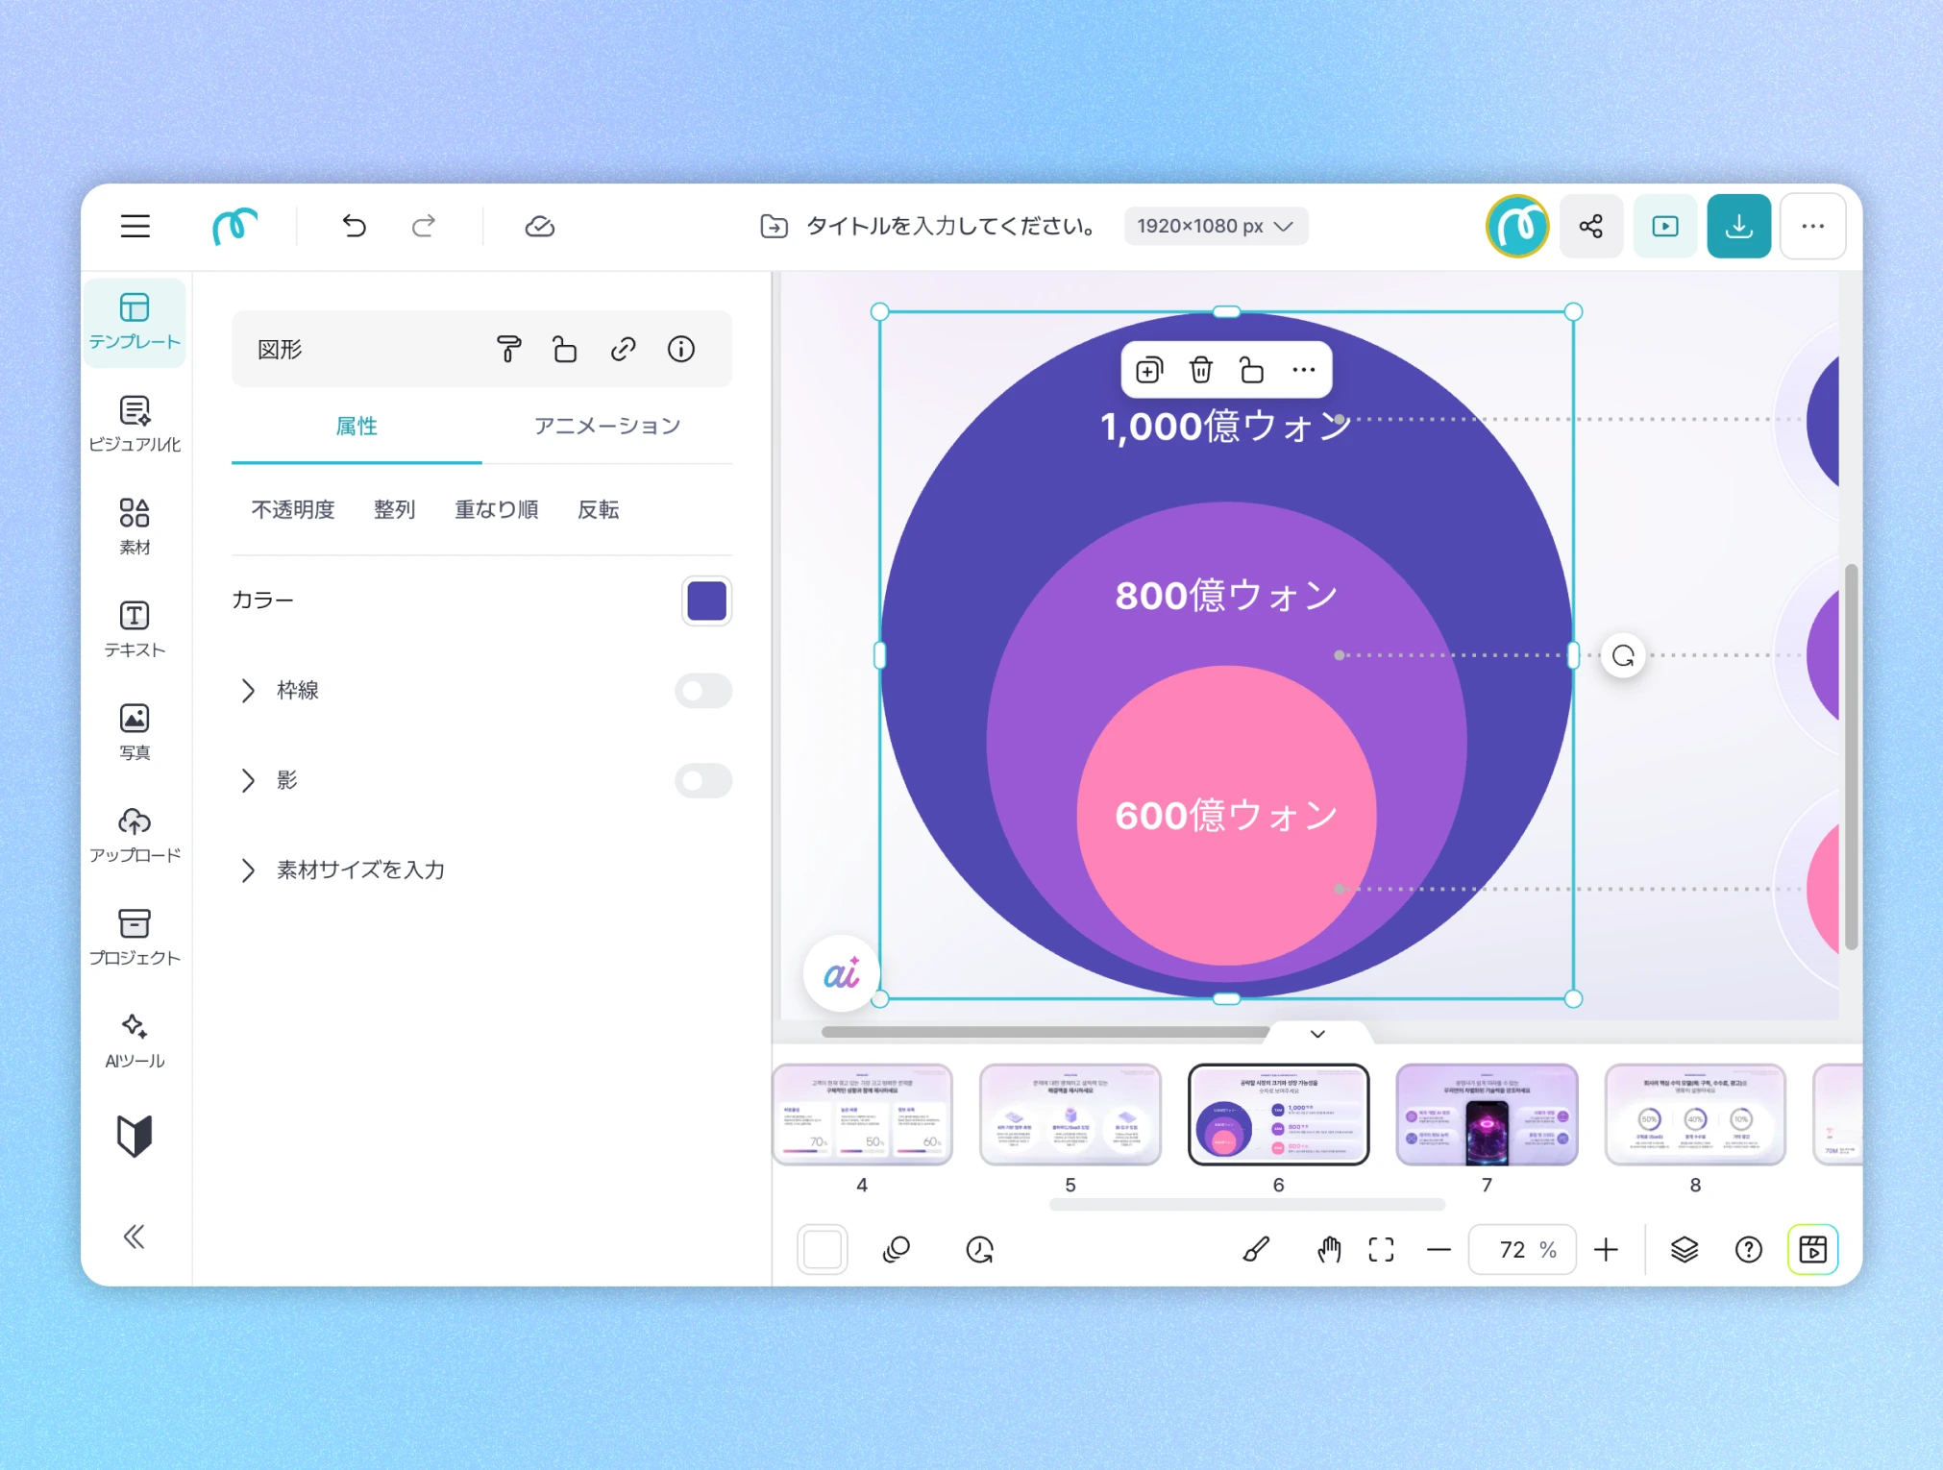Screen dimensions: 1943x1470
Task: Click the 不透明度 opacity option
Action: pyautogui.click(x=293, y=509)
